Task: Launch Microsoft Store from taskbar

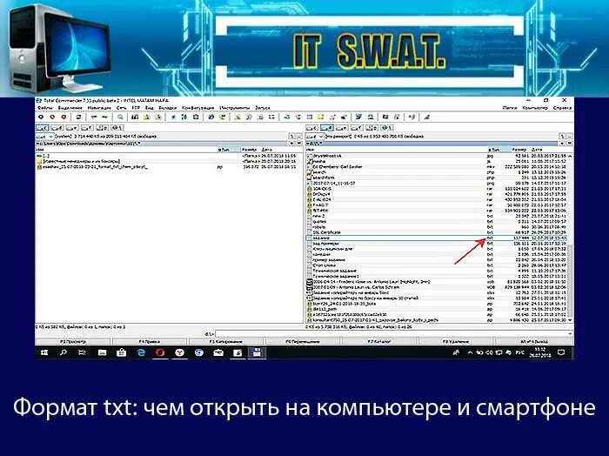Action: 121,352
